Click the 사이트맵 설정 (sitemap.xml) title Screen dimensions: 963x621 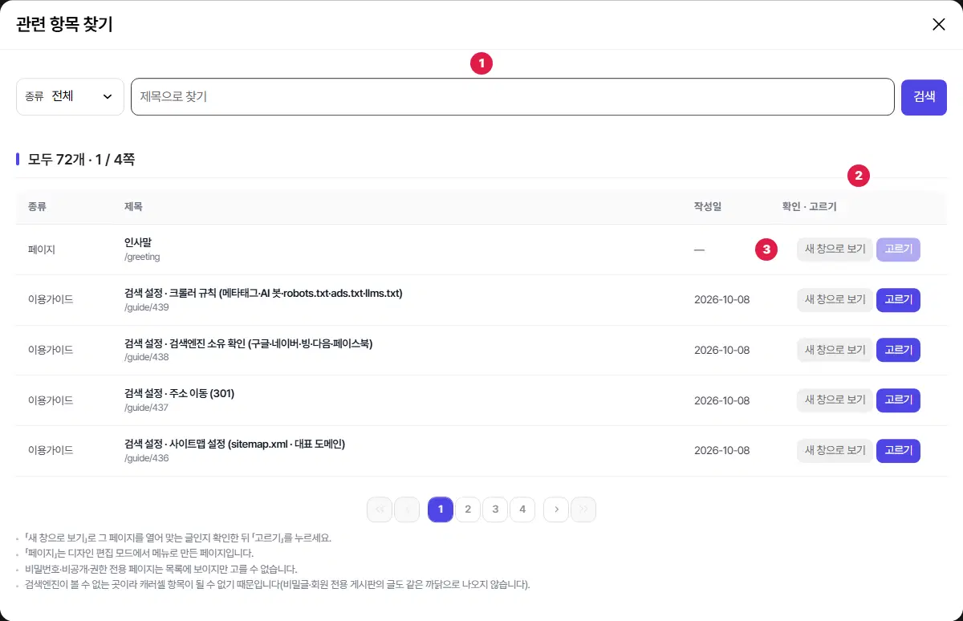tap(234, 444)
